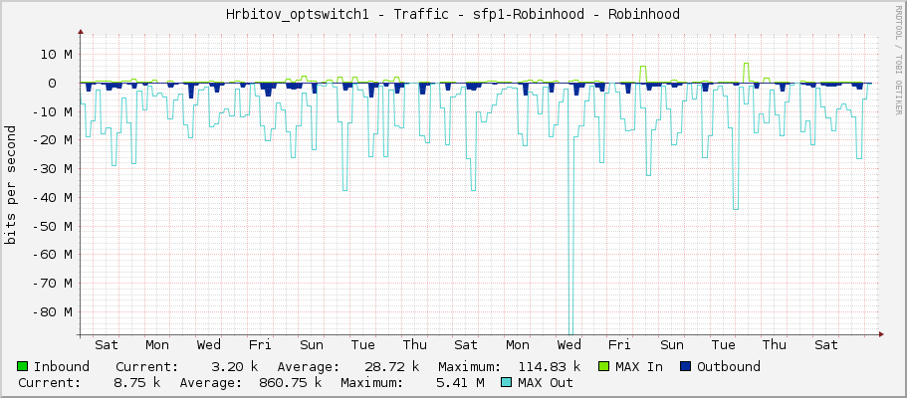The image size is (907, 398).
Task: Click the outbound current value 8.75 k
Action: (x=137, y=382)
